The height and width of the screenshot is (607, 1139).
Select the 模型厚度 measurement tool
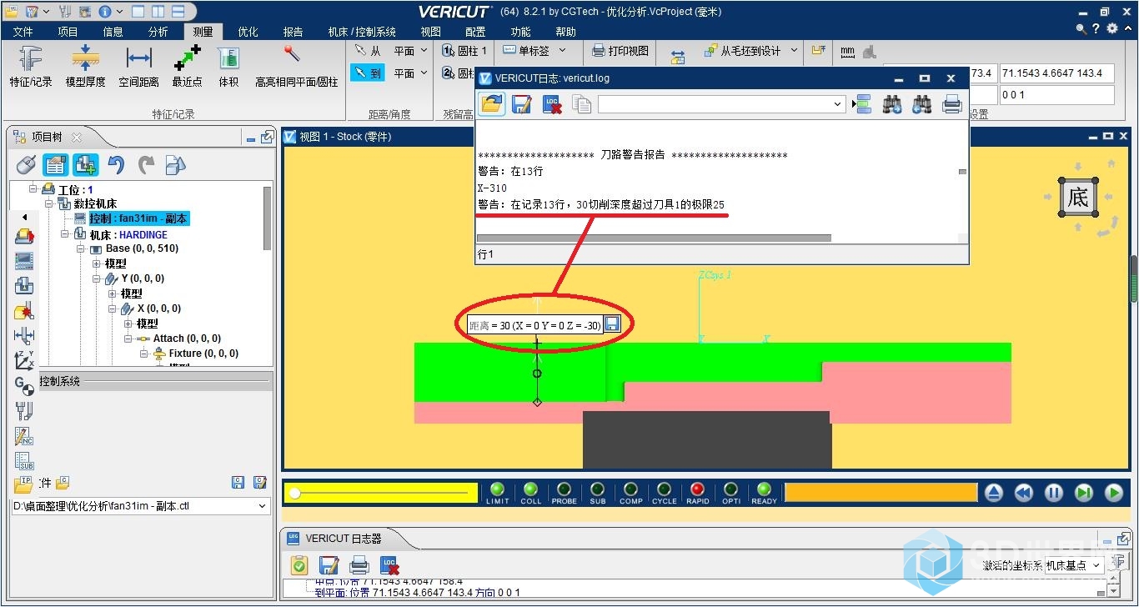tap(85, 67)
